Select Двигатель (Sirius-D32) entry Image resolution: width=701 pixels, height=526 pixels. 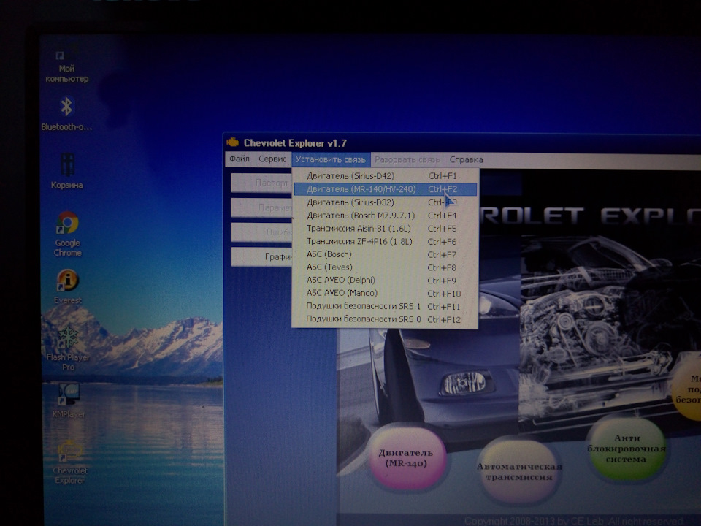click(x=385, y=202)
